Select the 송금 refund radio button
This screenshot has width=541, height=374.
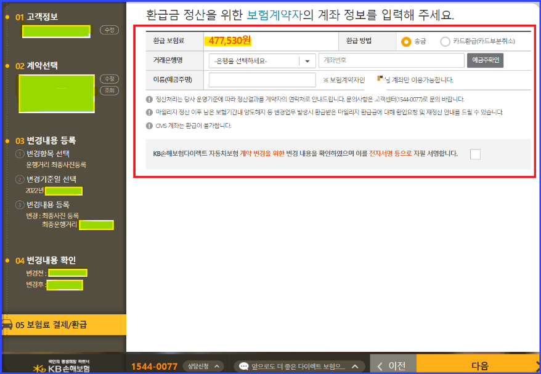(406, 42)
